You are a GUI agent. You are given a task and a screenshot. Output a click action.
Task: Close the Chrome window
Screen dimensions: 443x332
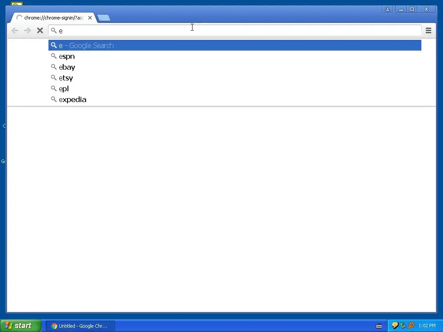(426, 10)
